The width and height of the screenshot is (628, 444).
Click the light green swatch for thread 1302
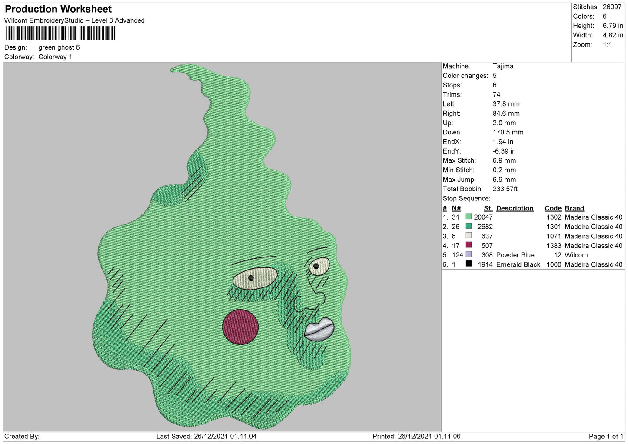(x=469, y=217)
